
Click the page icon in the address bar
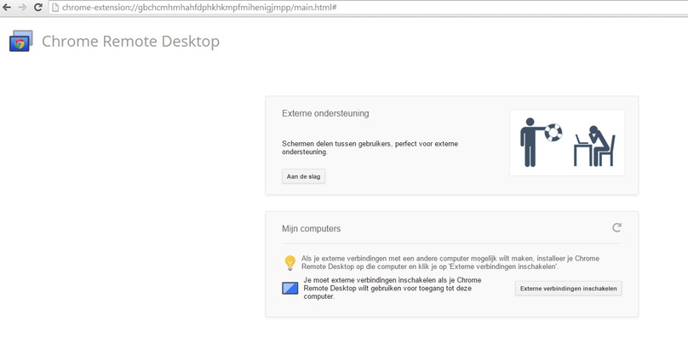pos(55,8)
